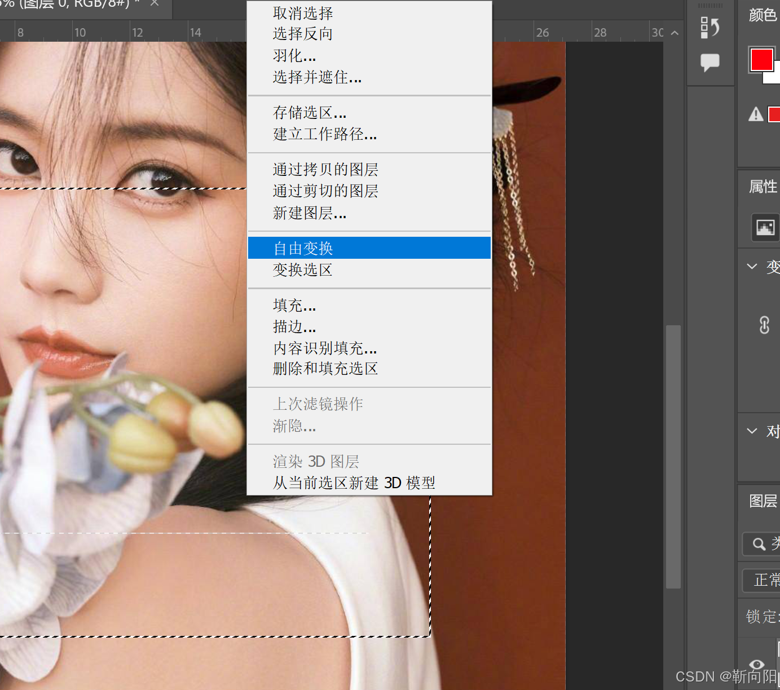Open the 羽化... option
This screenshot has width=780, height=690.
[x=369, y=56]
